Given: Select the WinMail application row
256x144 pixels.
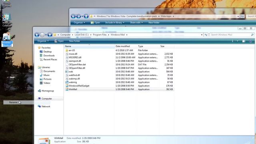Looking at the screenshot, I should (120, 90).
